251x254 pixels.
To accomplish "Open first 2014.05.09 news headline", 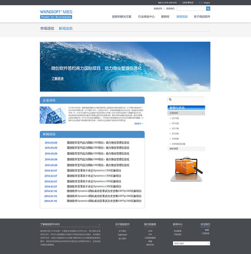I will 98,143.
